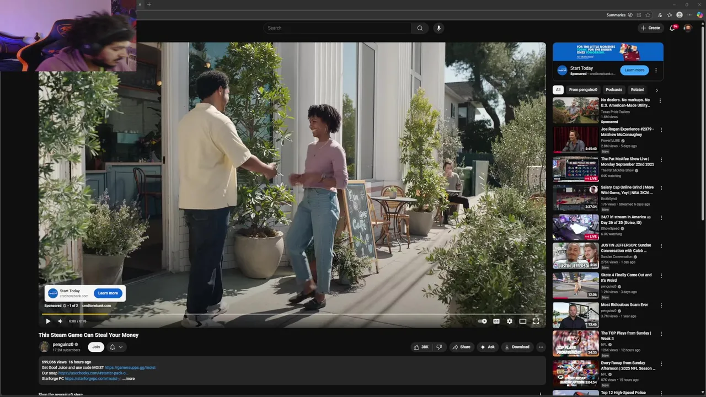Open the Create button
The image size is (706, 397).
pyautogui.click(x=650, y=28)
